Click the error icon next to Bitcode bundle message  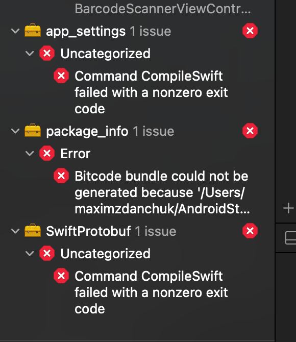pyautogui.click(x=61, y=176)
